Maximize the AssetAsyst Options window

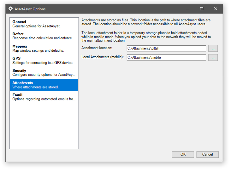coord(202,9)
